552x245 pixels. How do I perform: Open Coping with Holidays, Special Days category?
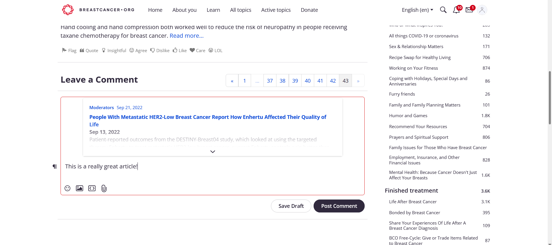pyautogui.click(x=428, y=81)
